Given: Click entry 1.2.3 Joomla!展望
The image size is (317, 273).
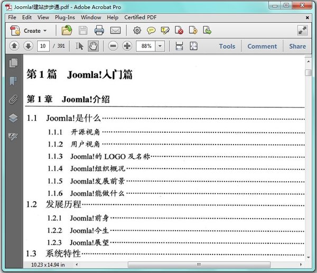Looking at the screenshot, I should click(x=78, y=243).
